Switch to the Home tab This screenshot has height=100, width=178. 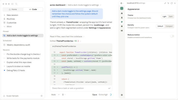click(x=13, y=9)
